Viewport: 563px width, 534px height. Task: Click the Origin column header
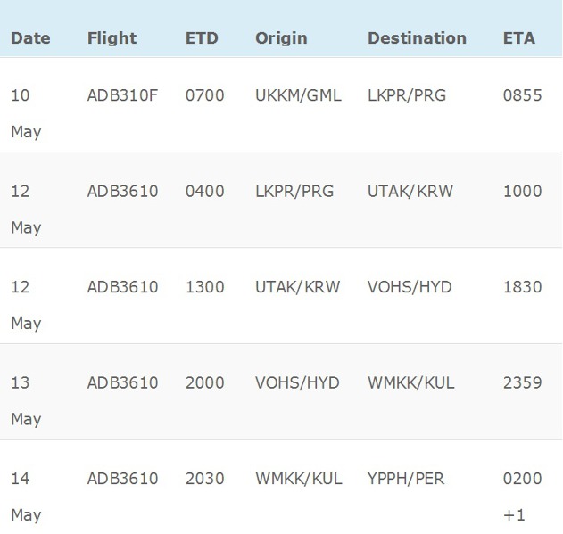(281, 38)
